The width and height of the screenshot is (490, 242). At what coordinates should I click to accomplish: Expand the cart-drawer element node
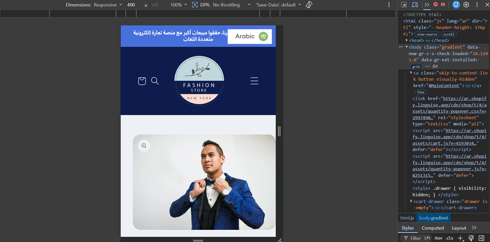tap(412, 201)
